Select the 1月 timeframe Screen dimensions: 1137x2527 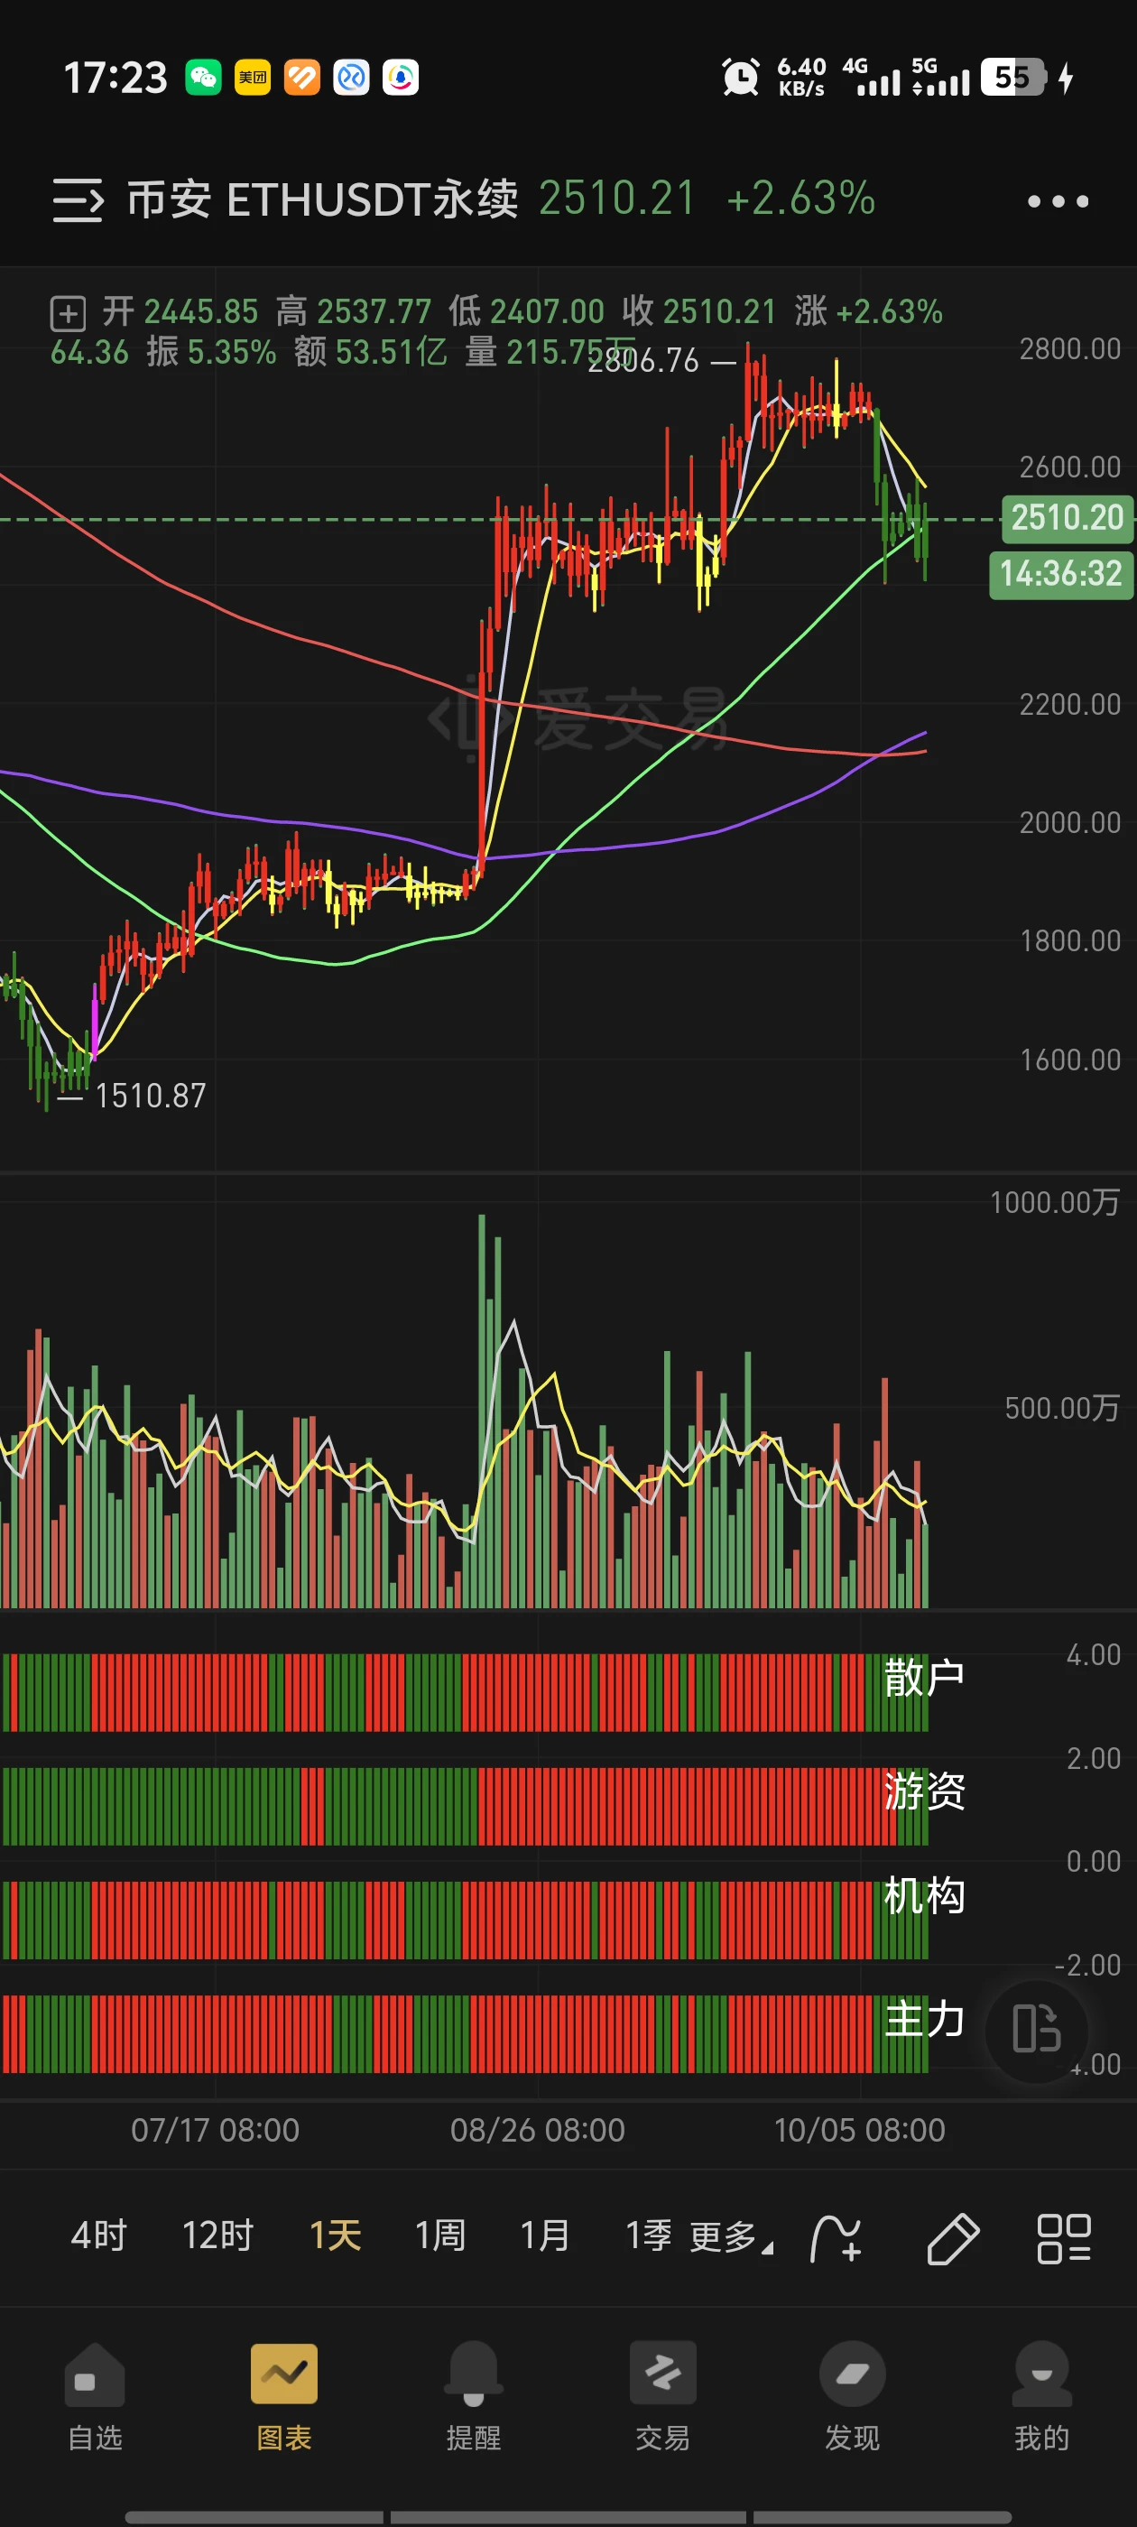pyautogui.click(x=545, y=2235)
